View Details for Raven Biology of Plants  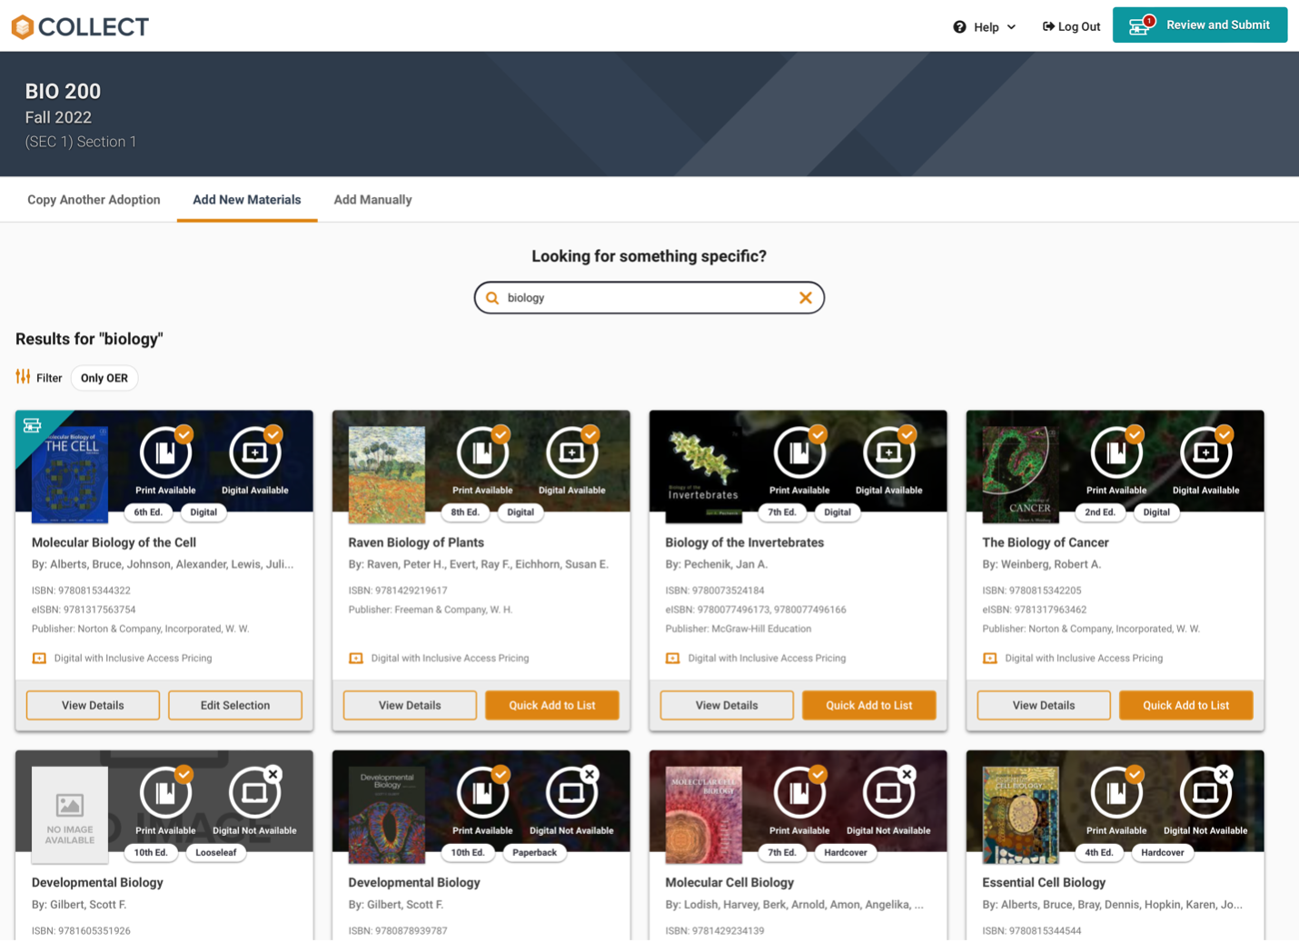(x=410, y=705)
